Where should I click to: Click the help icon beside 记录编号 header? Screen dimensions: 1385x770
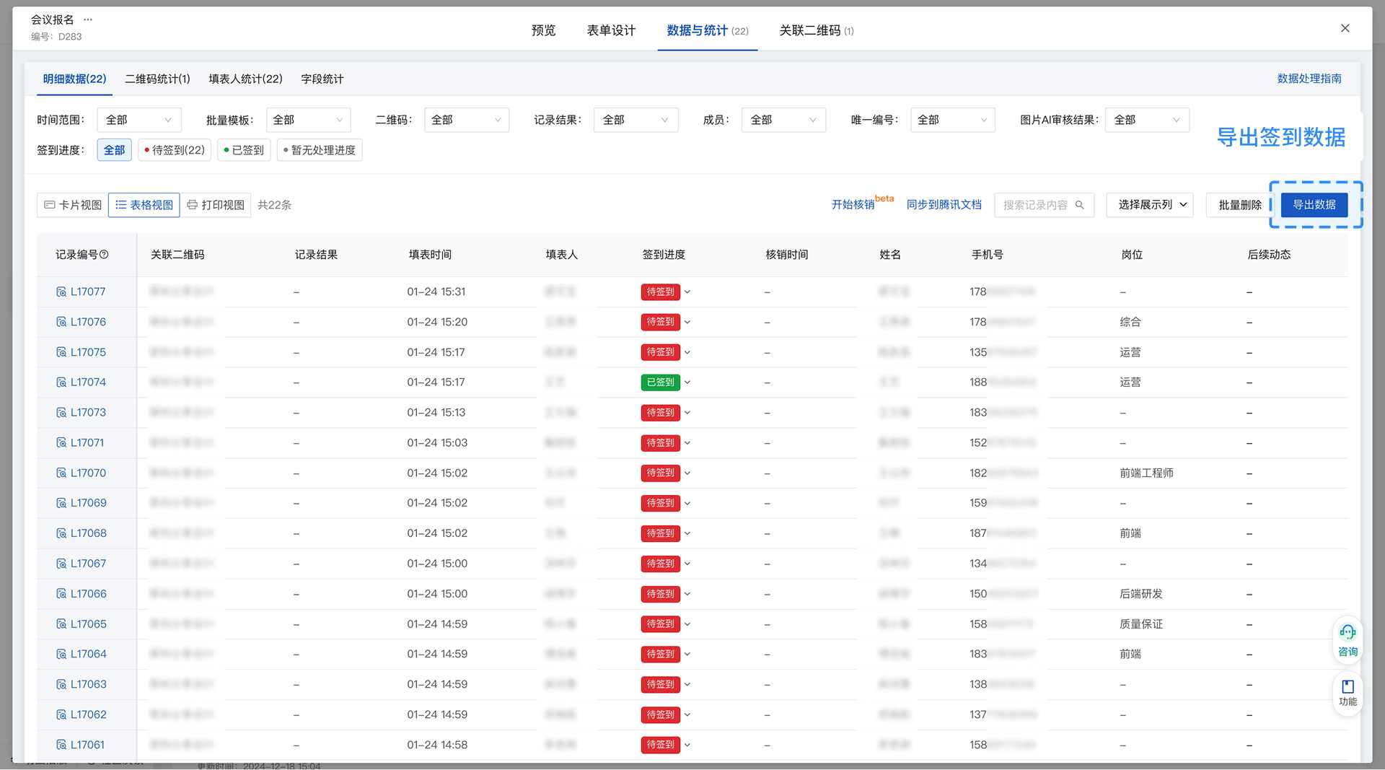tap(104, 255)
